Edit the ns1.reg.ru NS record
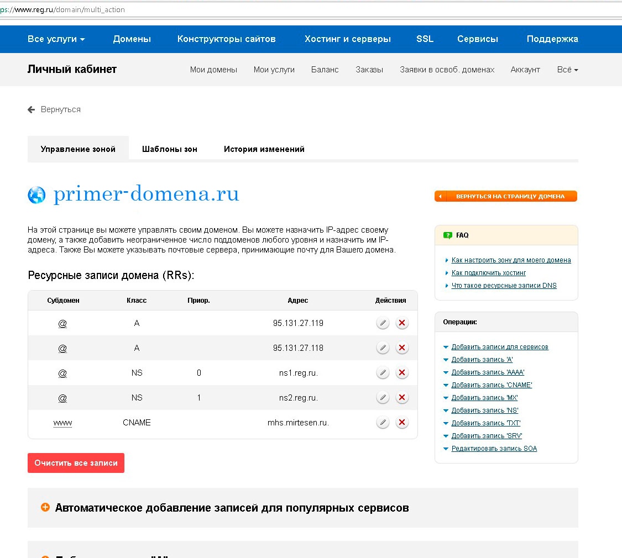Image resolution: width=622 pixels, height=558 pixels. [383, 373]
